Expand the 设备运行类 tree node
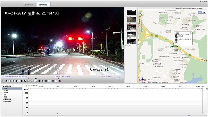This screenshot has height=117, width=208. pyautogui.click(x=3, y=99)
